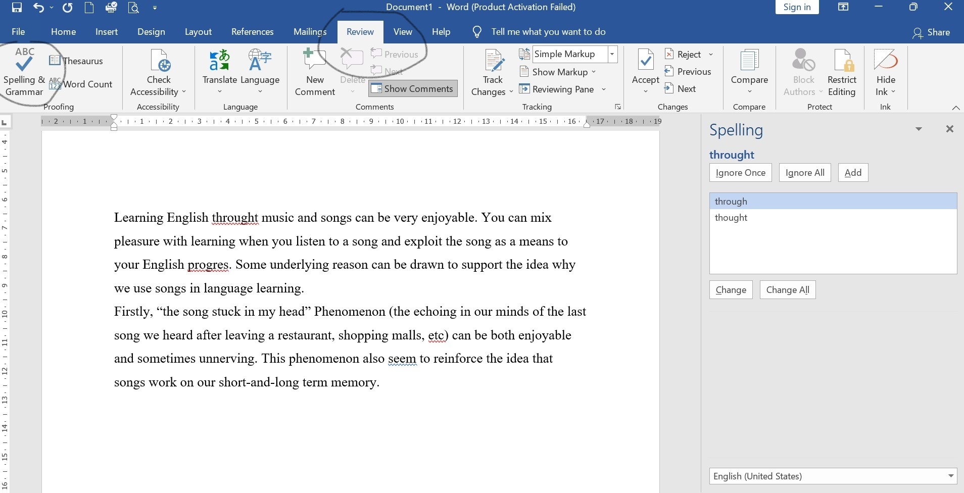The width and height of the screenshot is (964, 493).
Task: Select suggestion 'thought'
Action: 833,217
